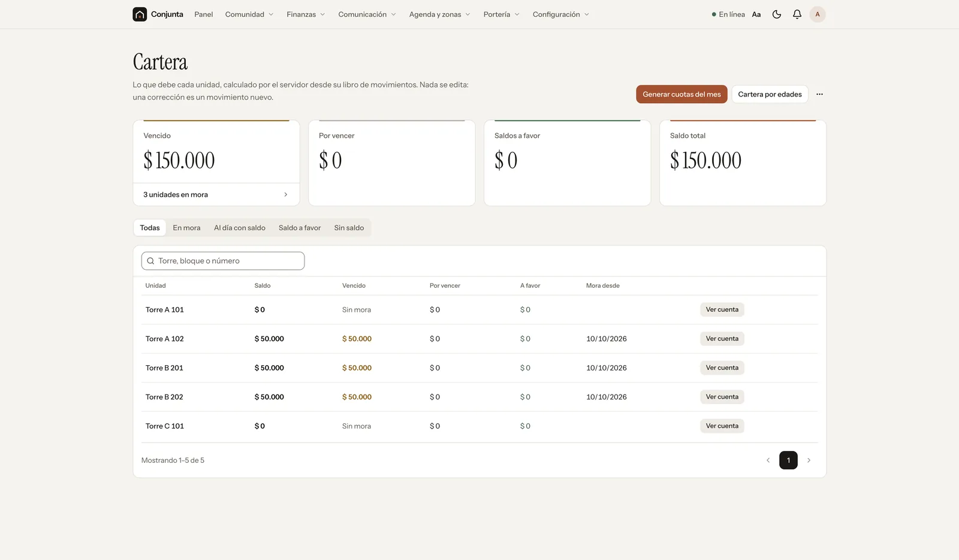Switch to the Saldo a favor tab
This screenshot has width=959, height=560.
300,228
